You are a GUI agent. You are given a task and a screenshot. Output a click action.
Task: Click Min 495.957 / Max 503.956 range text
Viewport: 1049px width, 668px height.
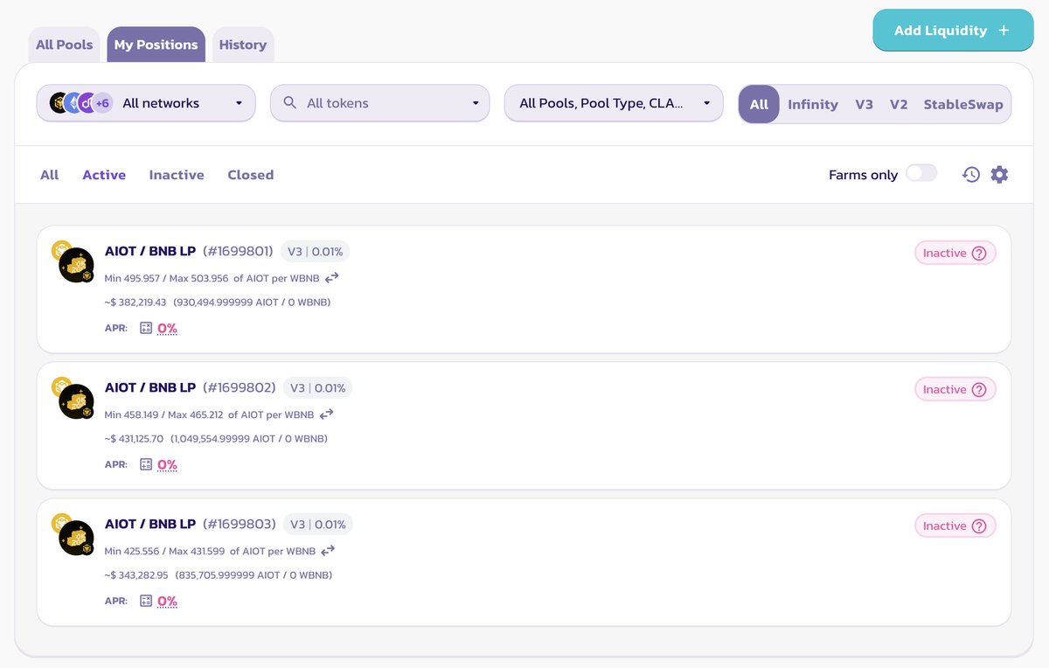click(166, 278)
